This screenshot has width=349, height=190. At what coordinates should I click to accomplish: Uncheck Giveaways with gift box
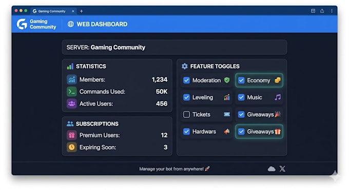[x=241, y=132]
